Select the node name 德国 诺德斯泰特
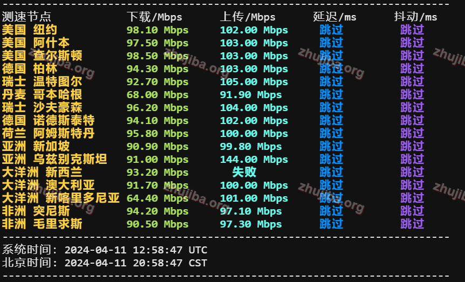The height and width of the screenshot is (282, 465). coord(48,121)
